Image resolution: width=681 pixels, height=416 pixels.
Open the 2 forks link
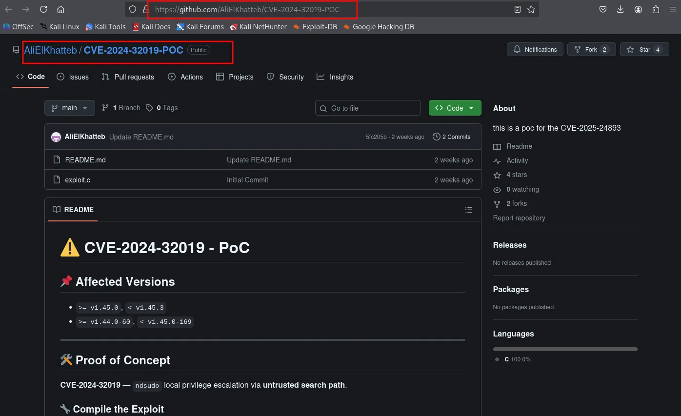[510, 203]
